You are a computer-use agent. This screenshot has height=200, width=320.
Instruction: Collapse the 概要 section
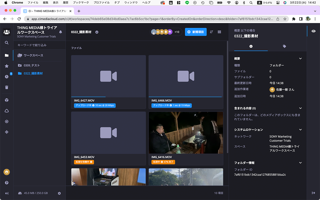coord(300,58)
